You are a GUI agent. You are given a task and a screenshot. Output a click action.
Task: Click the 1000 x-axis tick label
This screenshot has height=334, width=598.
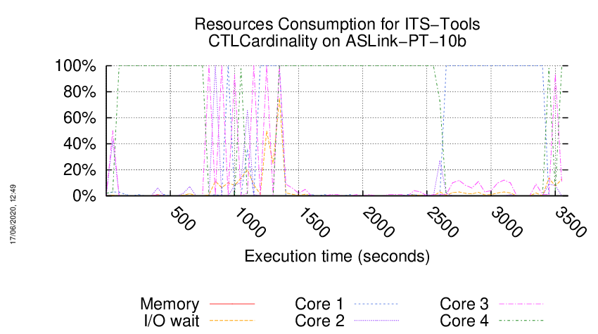click(250, 222)
